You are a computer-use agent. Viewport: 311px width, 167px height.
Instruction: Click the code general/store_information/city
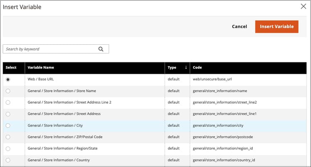tap(218, 126)
